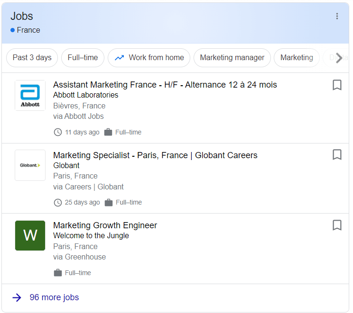Viewport: 353px width, 313px height.
Task: Click the trending arrow icon in Work from home chip
Action: (x=119, y=58)
